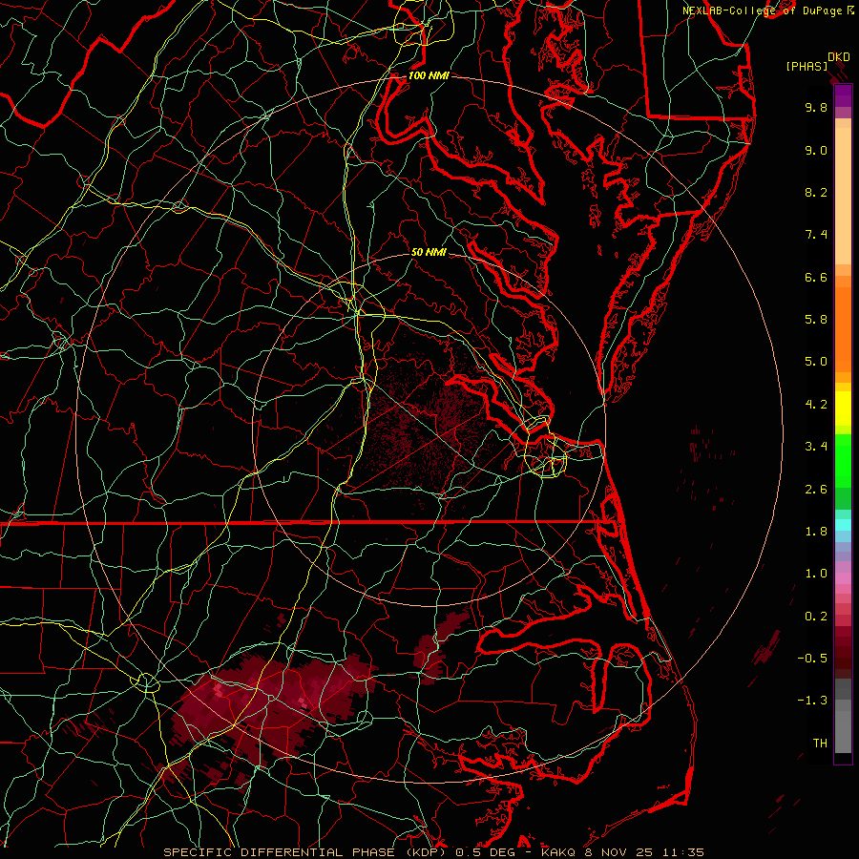The image size is (859, 859).
Task: Select the 7.4 legend value
Action: click(x=816, y=235)
